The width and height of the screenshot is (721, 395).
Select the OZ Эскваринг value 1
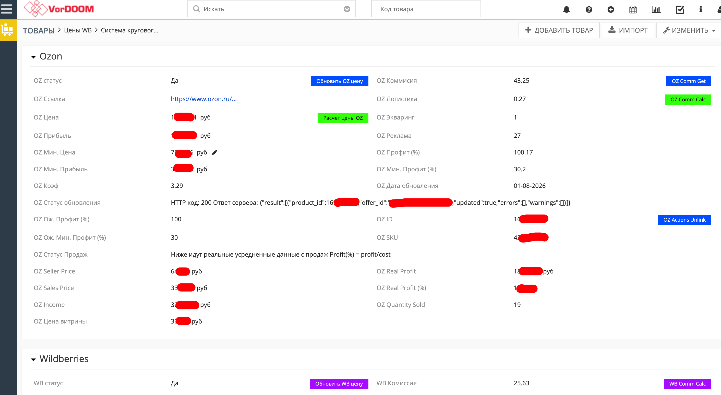pyautogui.click(x=515, y=117)
